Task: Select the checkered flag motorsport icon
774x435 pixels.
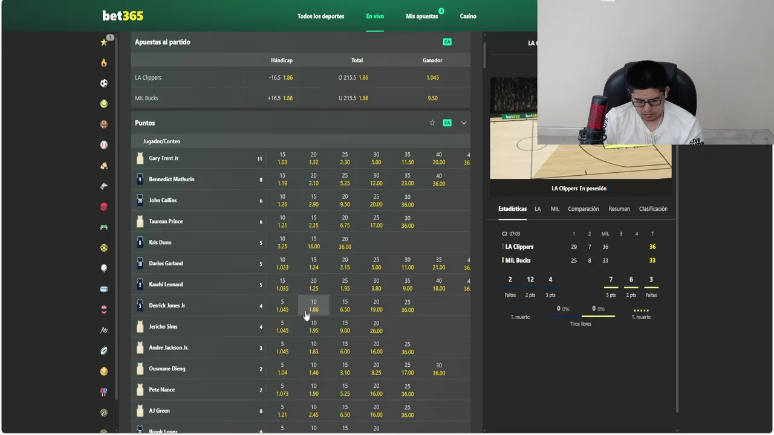Action: point(104,330)
